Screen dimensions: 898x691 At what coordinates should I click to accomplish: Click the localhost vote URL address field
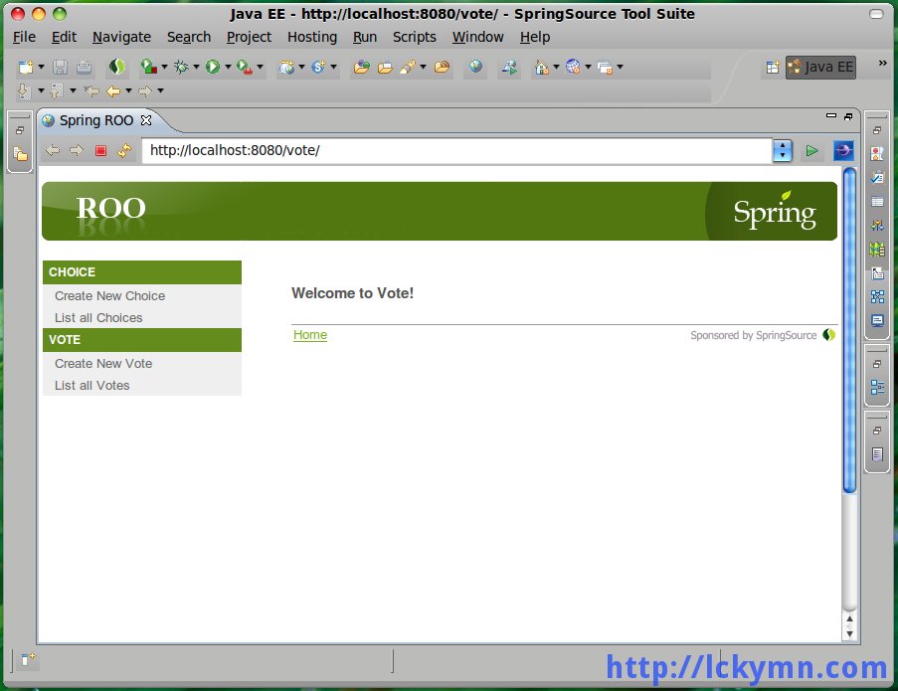pos(457,150)
